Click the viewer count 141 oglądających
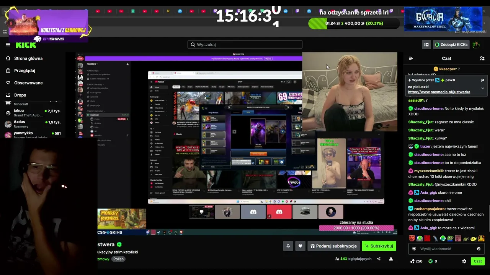This screenshot has height=275, width=490. tap(353, 259)
